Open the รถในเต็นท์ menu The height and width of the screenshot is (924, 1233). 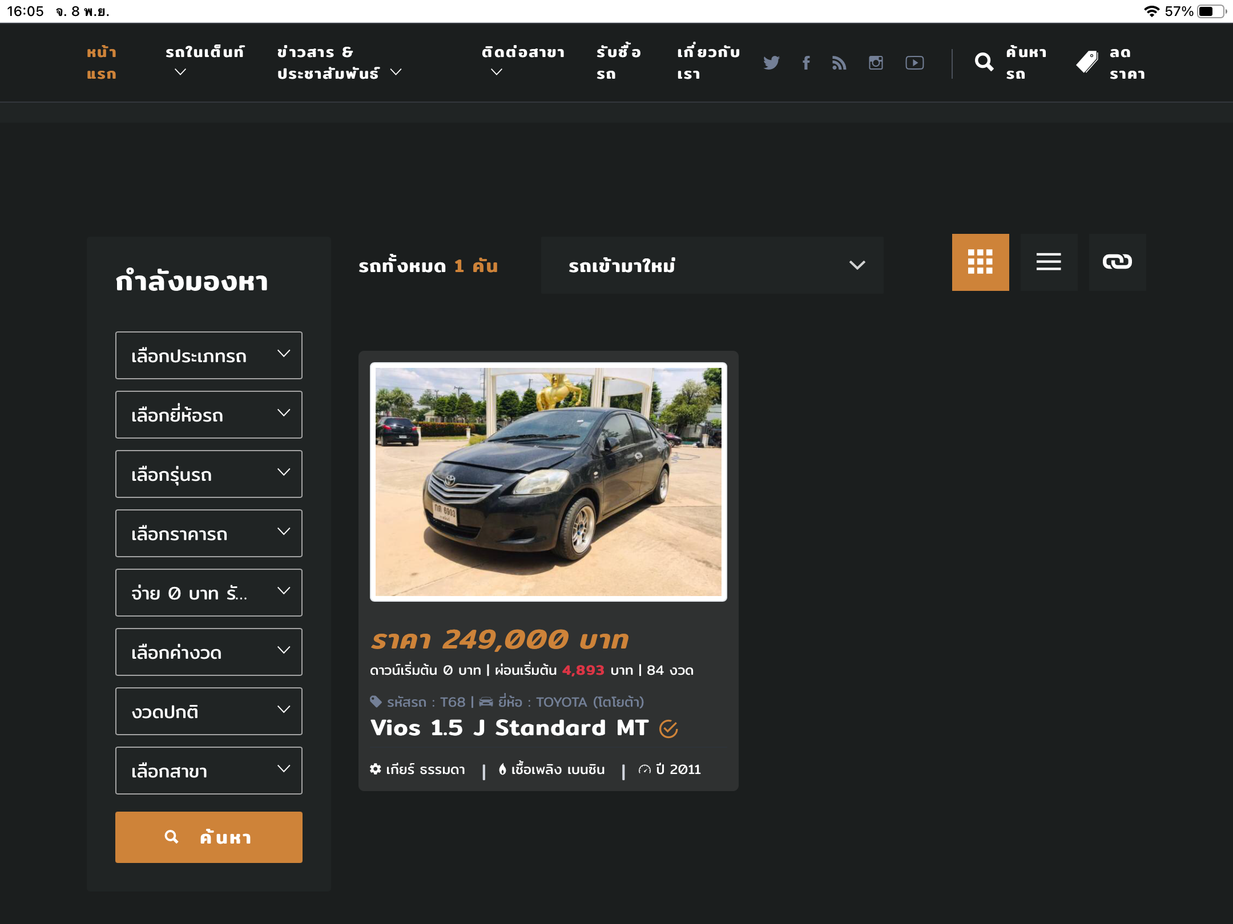[x=204, y=62]
